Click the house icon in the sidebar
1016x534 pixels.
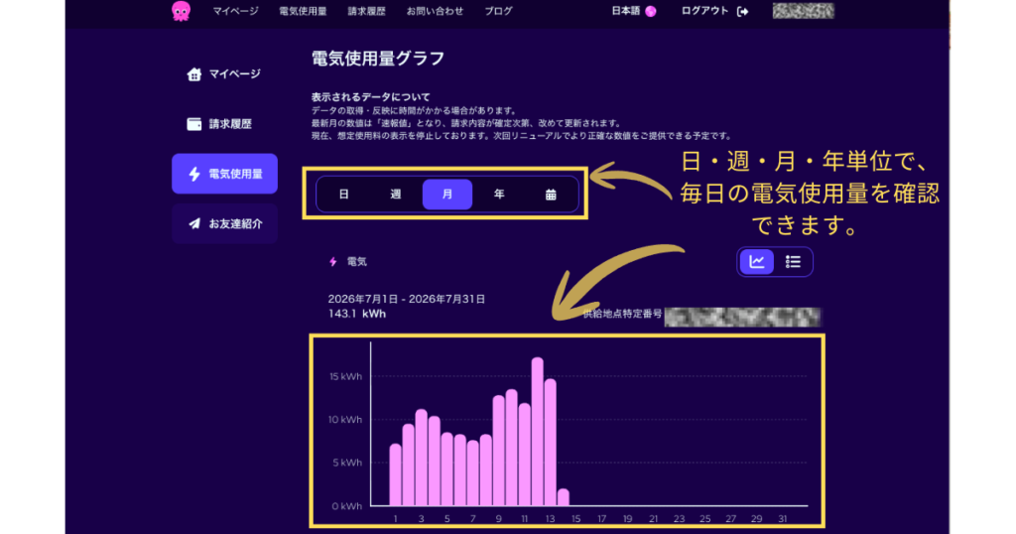tap(193, 73)
